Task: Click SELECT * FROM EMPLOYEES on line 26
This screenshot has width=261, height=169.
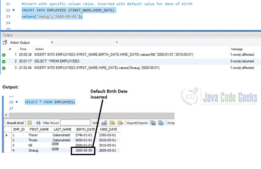Action: 50,102
